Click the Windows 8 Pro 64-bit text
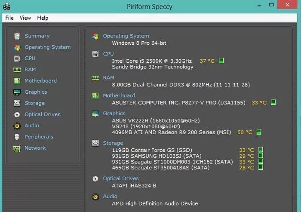 tap(139, 43)
